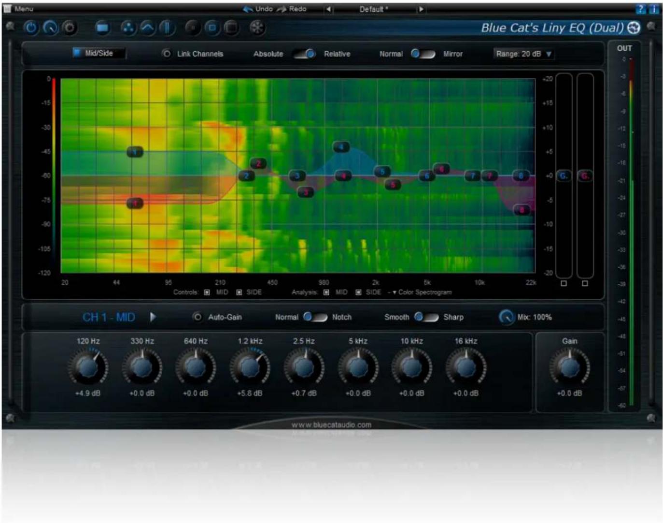Open help with the question mark icon
This screenshot has height=523, width=663.
(x=641, y=9)
